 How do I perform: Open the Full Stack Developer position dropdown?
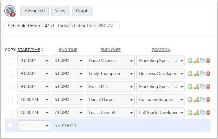point(161,113)
